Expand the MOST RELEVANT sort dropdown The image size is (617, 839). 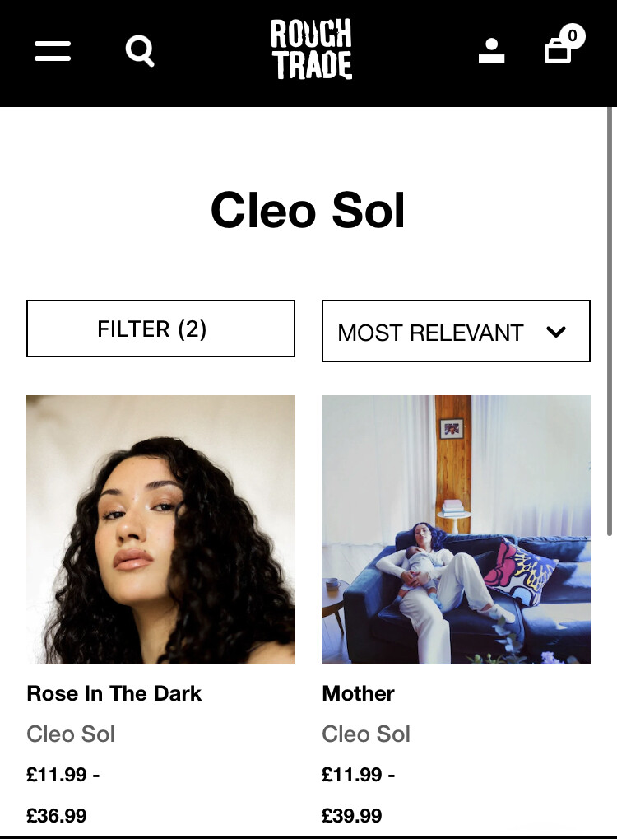(x=456, y=331)
